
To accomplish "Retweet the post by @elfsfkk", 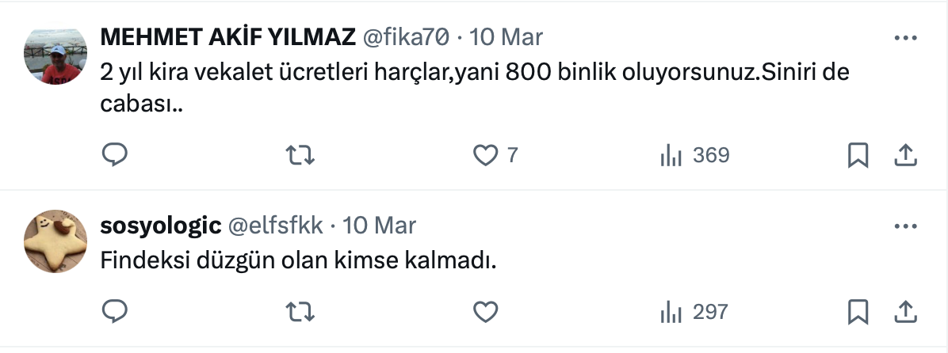I will (300, 312).
